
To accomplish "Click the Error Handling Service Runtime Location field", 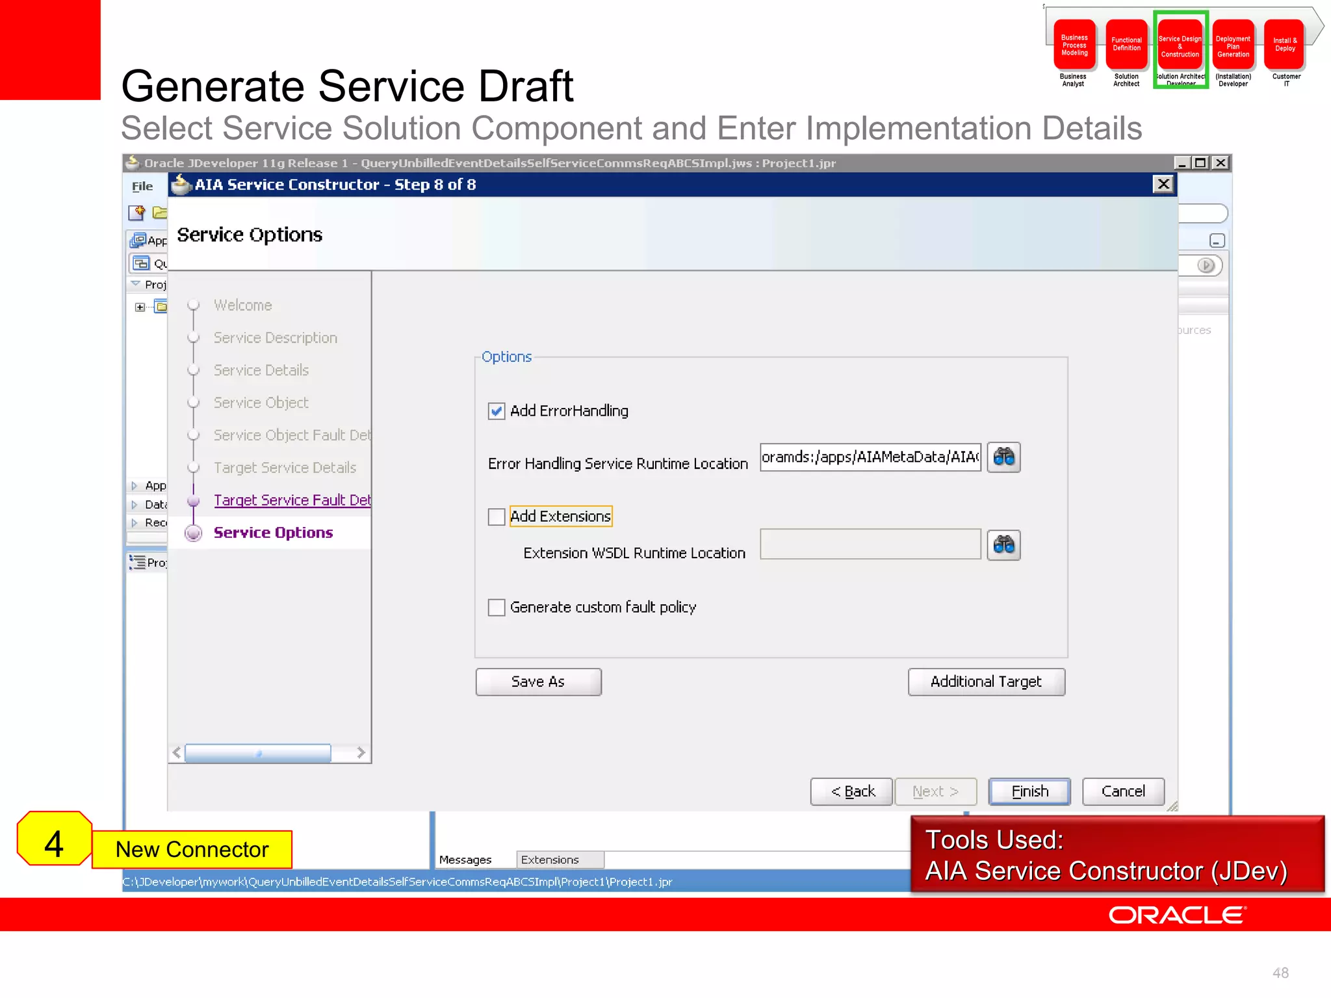I will 870,457.
